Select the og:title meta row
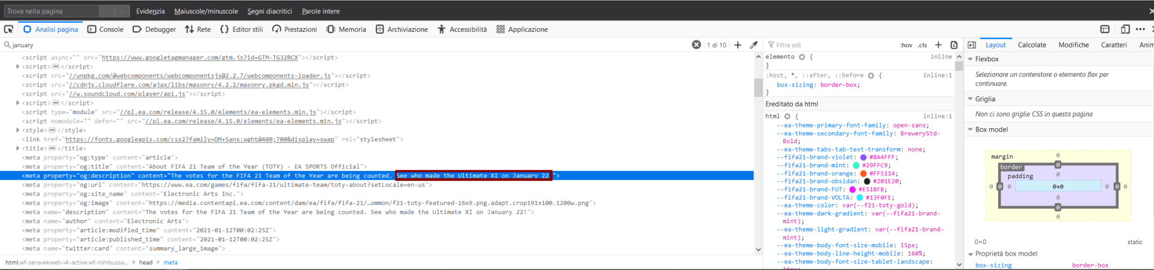Viewport: 1154px width, 270px height. 377,167
